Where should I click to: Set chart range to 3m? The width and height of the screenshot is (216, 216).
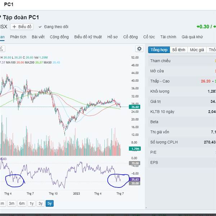tap(12, 203)
